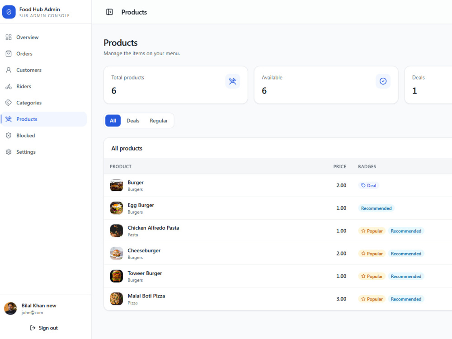Open the Chicken Alfredo Pasta thumbnail
452x339 pixels.
coord(117,231)
